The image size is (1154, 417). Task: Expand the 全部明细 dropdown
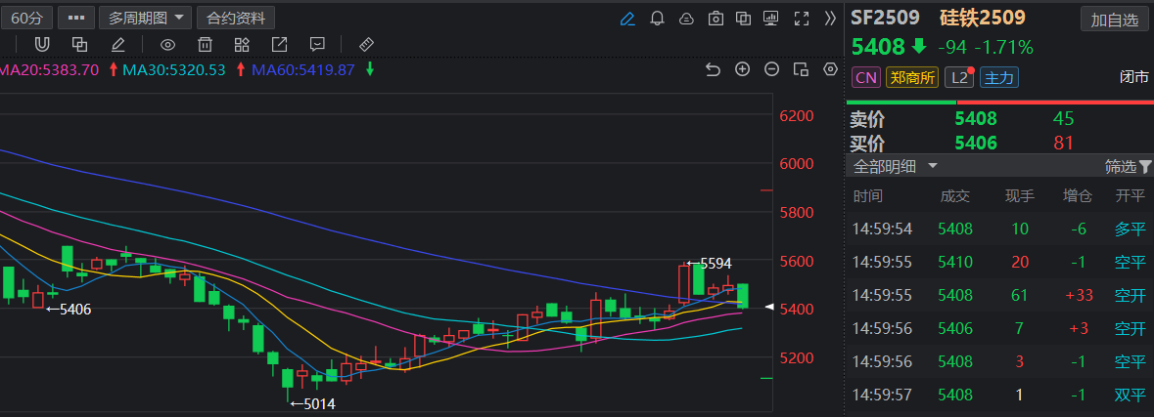[895, 166]
